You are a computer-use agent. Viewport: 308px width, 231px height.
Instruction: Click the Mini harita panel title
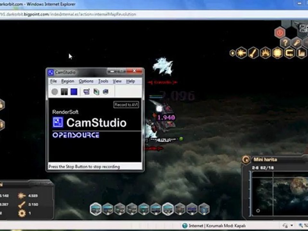(x=265, y=159)
